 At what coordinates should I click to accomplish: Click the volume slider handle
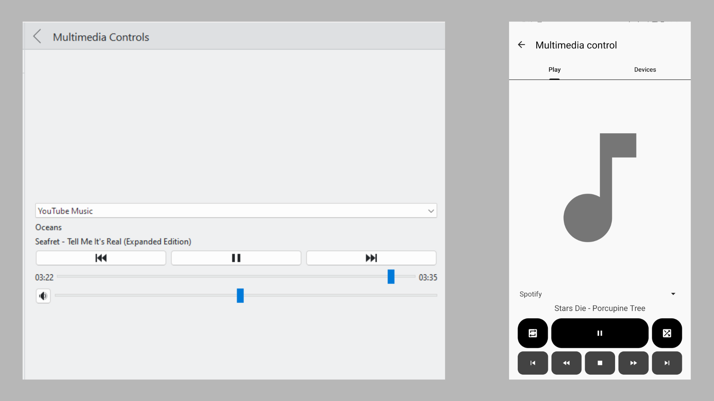(x=240, y=296)
